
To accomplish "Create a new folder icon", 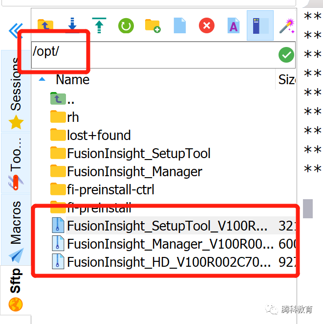I will coord(153,26).
